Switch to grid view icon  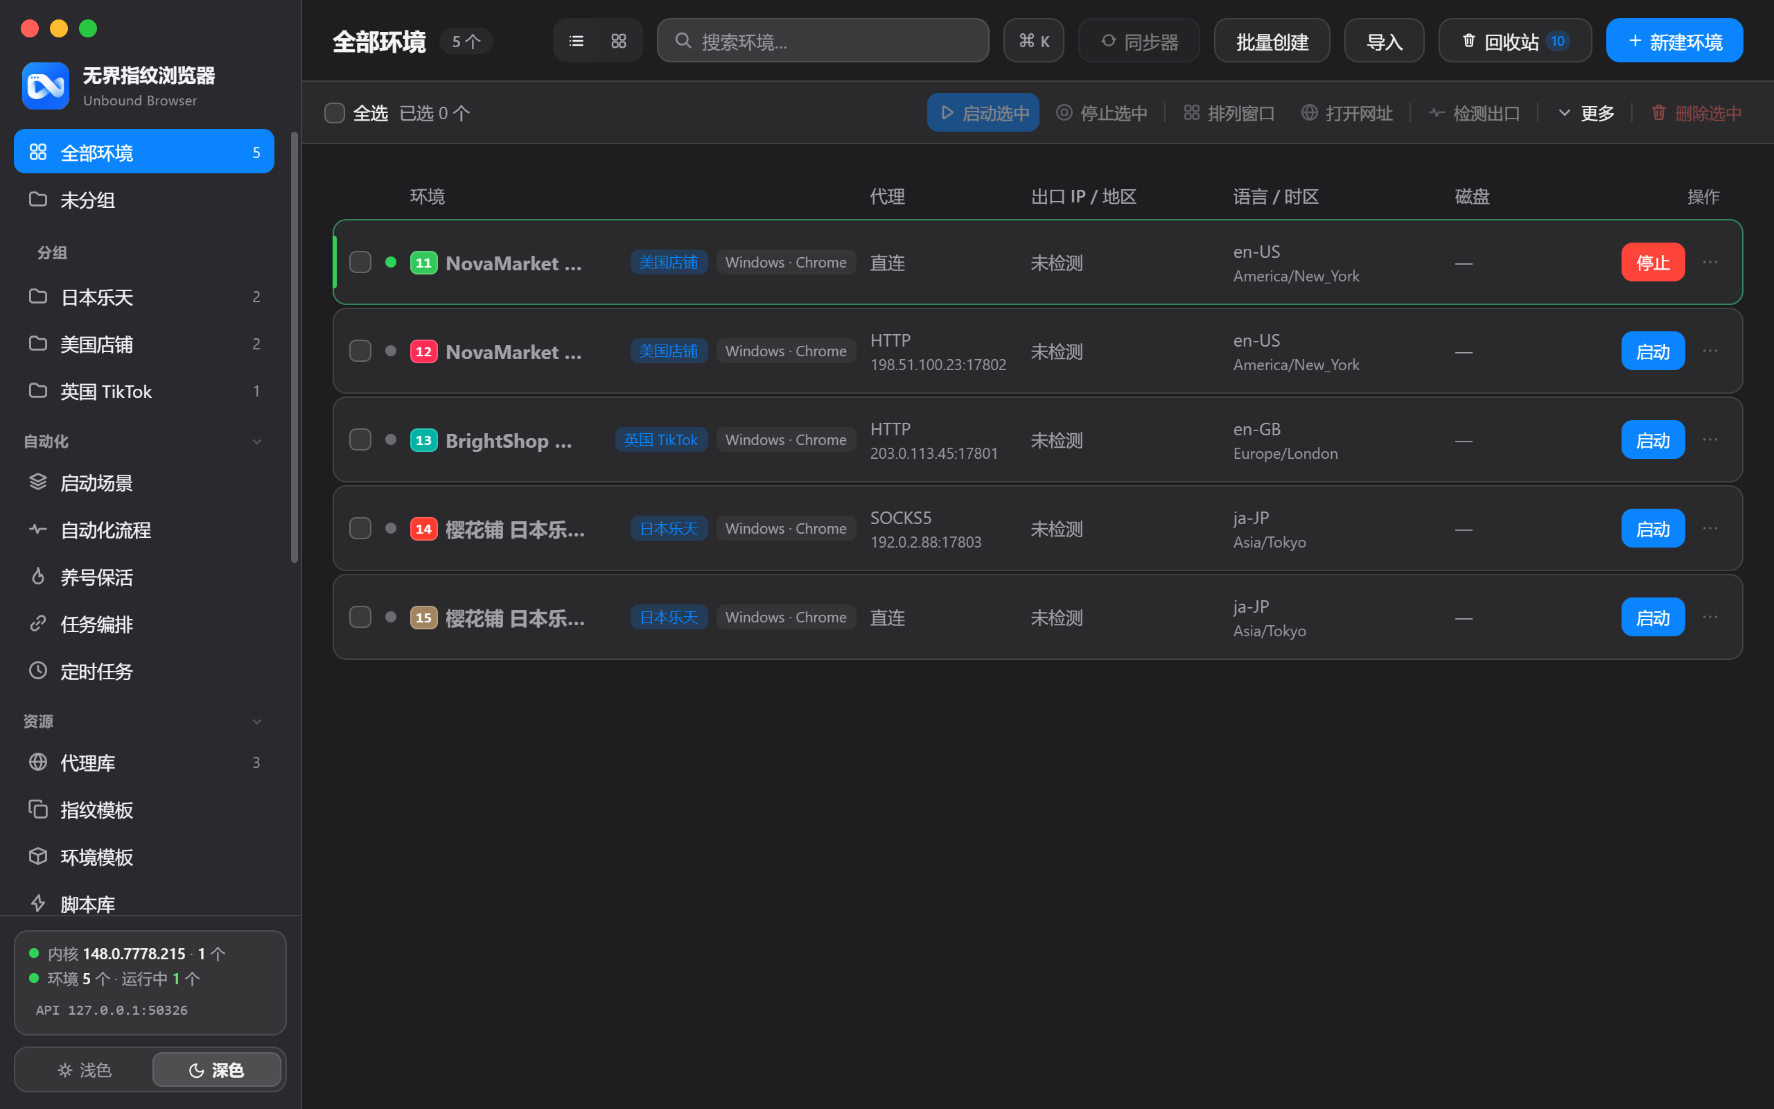(619, 41)
